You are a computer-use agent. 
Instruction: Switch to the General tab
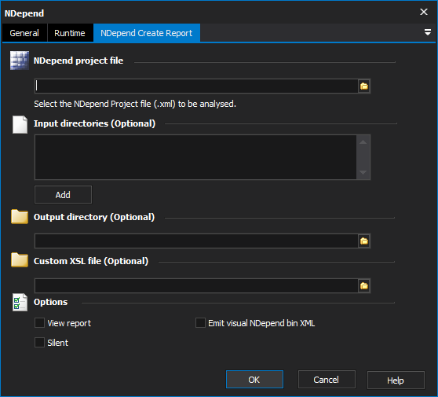(x=24, y=33)
